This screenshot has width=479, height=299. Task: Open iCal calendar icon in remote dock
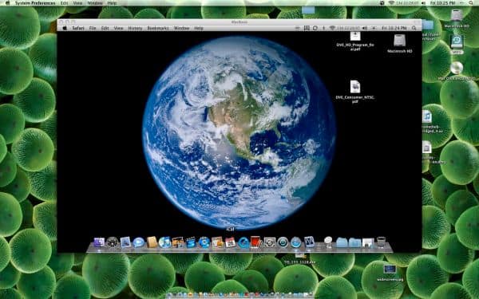[230, 242]
